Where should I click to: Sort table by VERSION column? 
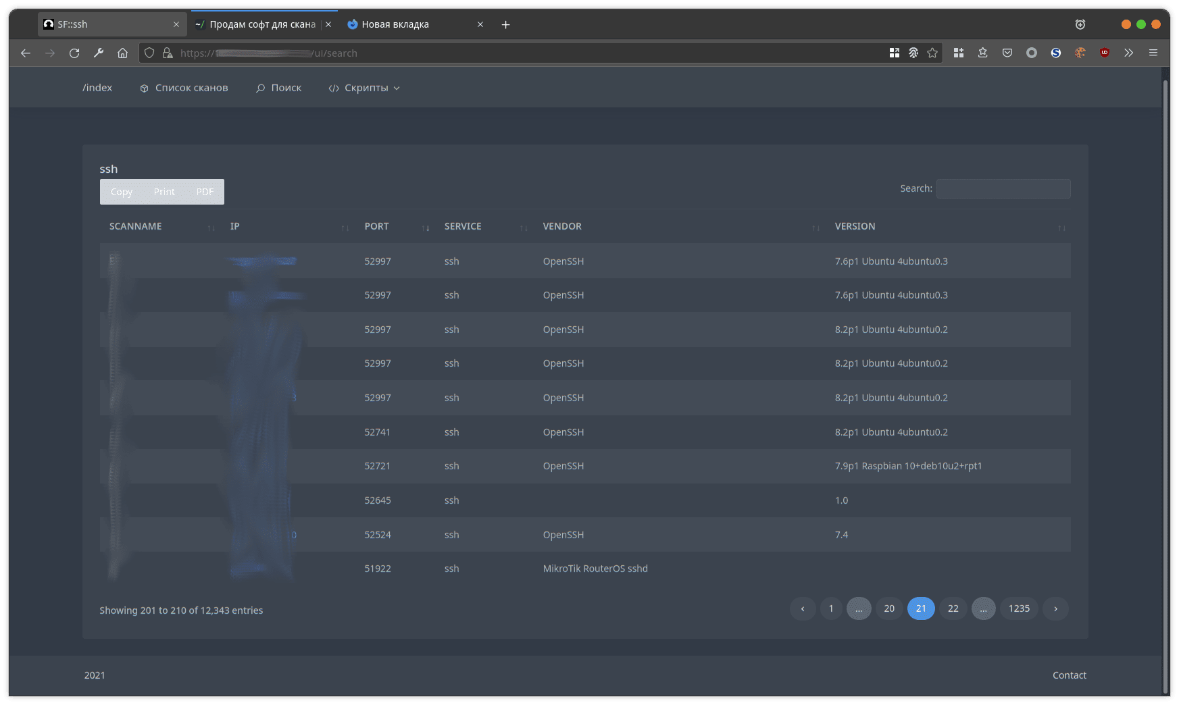[x=855, y=227]
